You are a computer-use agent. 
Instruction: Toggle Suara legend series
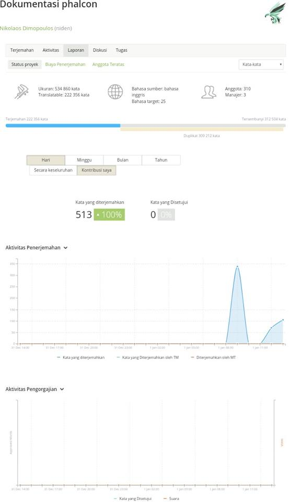[171, 498]
